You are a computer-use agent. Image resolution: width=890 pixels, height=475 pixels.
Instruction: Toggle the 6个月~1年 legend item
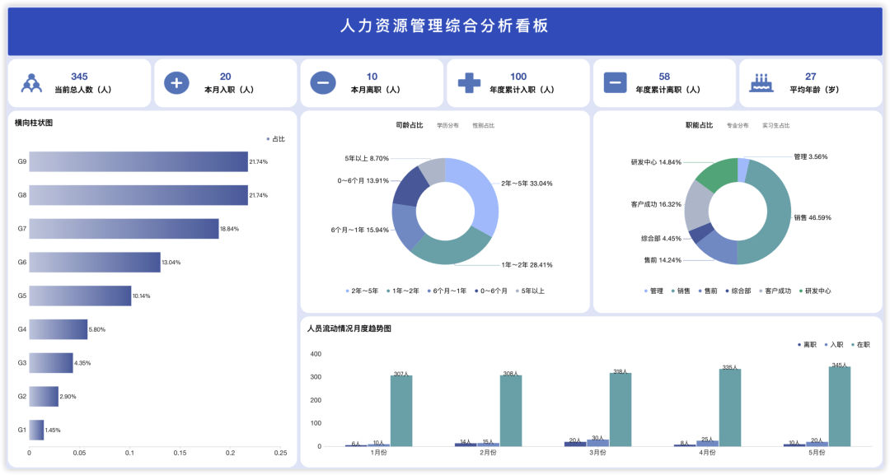[x=447, y=291]
